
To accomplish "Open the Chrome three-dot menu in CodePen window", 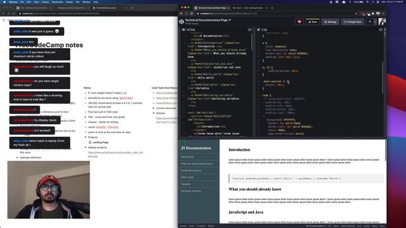I will (x=383, y=13).
